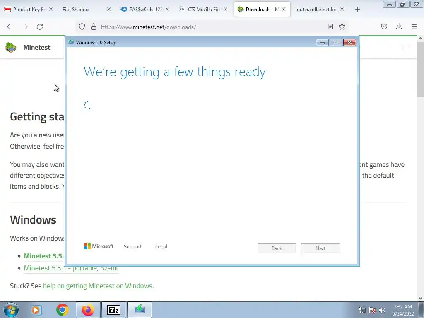Minimize the Firefox window

point(389,5)
